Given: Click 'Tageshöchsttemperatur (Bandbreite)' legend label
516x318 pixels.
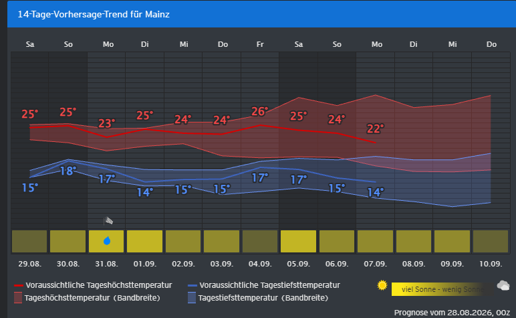Looking at the screenshot, I should click(x=92, y=298).
